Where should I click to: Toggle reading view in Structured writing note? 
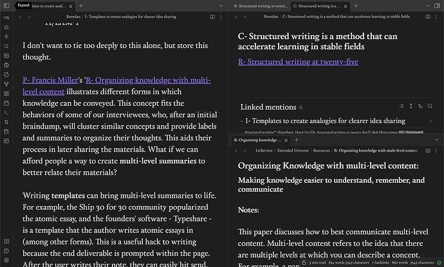pyautogui.click(x=428, y=17)
